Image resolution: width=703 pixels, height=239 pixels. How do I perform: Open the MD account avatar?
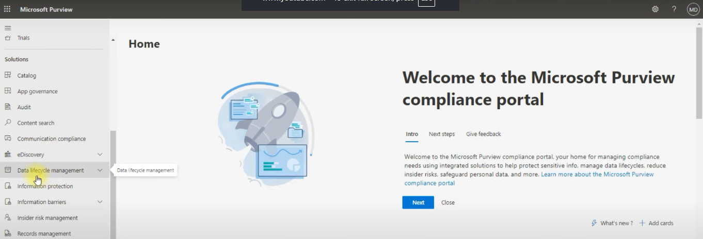point(693,9)
